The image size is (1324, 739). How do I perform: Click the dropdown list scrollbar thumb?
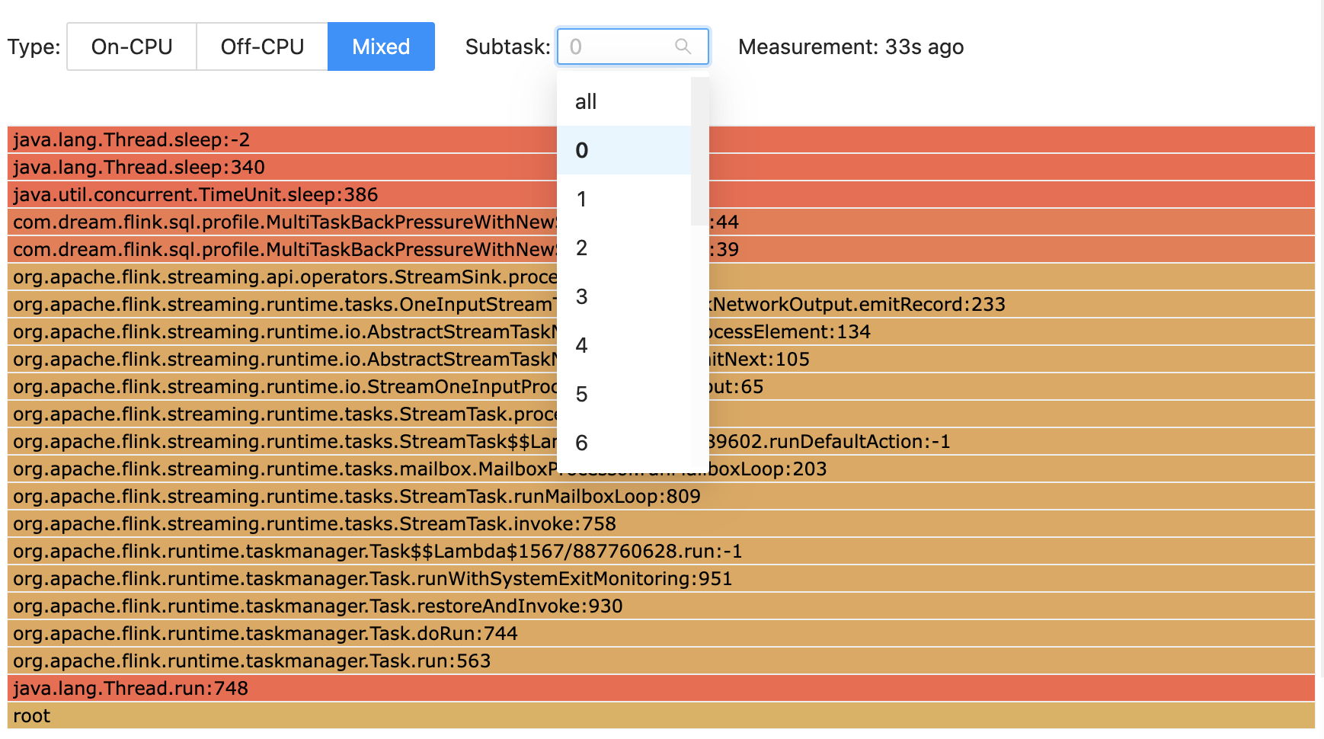pyautogui.click(x=699, y=151)
